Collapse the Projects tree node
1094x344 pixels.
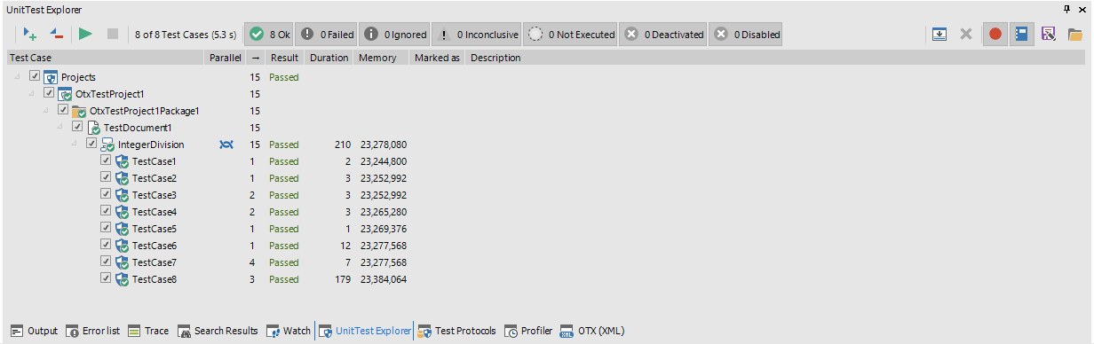coord(17,76)
